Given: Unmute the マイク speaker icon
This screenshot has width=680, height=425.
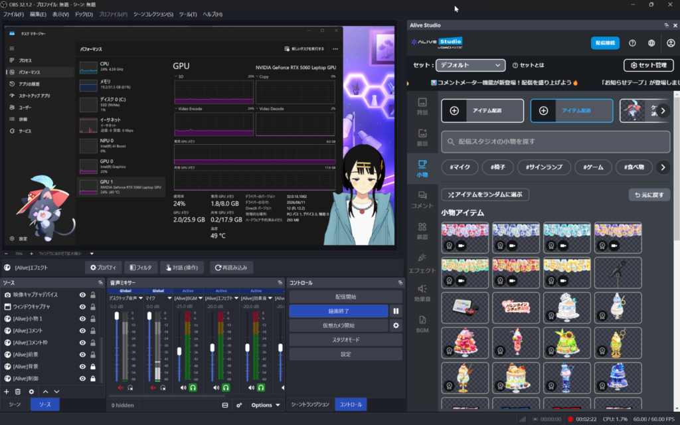Looking at the screenshot, I should tap(153, 388).
